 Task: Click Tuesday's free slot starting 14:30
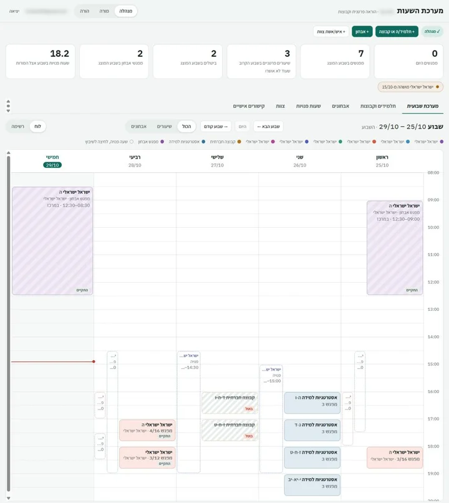189,412
